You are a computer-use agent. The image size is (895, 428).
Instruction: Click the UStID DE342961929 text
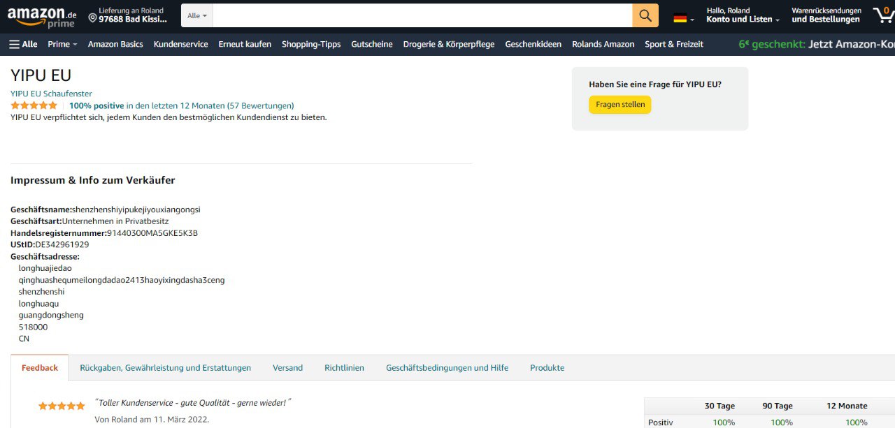tap(50, 244)
